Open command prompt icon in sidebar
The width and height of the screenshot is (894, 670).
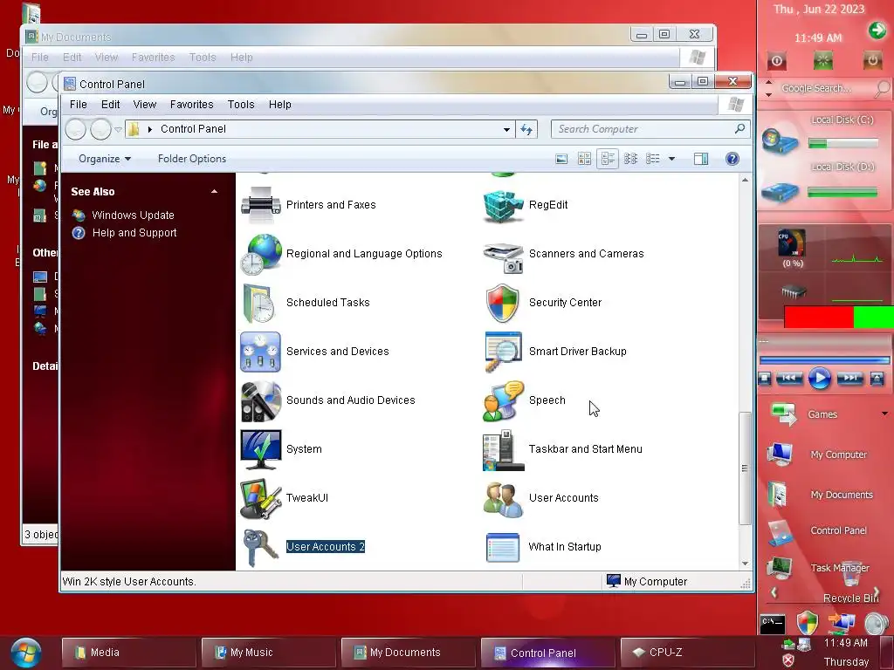click(x=773, y=624)
